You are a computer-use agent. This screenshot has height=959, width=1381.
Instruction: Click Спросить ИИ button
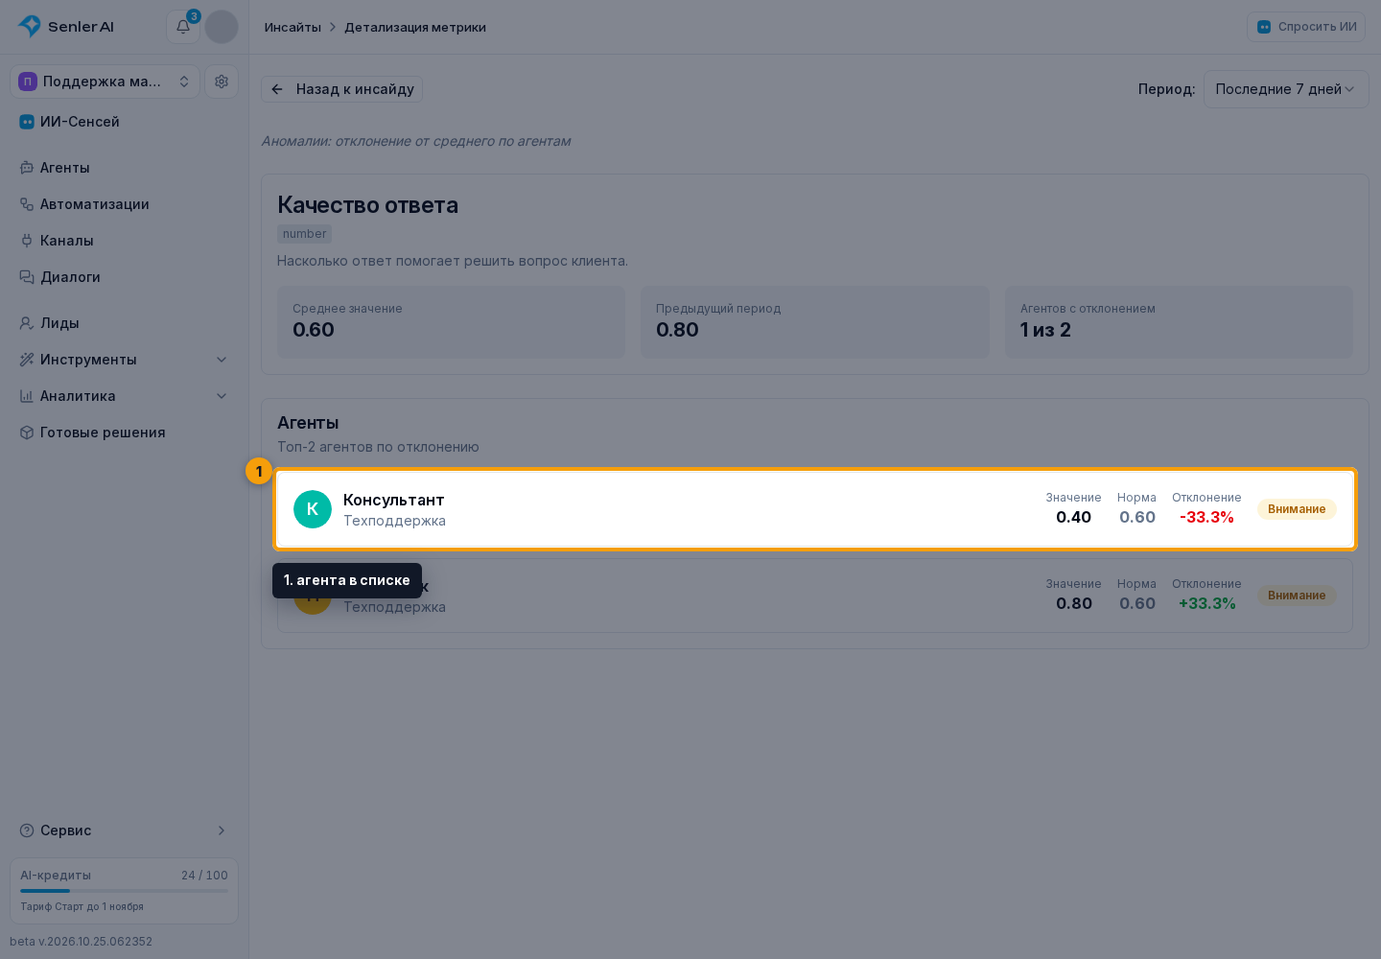pyautogui.click(x=1306, y=27)
